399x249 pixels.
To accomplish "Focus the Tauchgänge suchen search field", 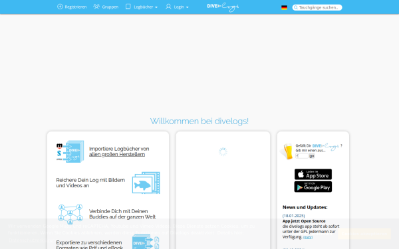I will coord(317,7).
